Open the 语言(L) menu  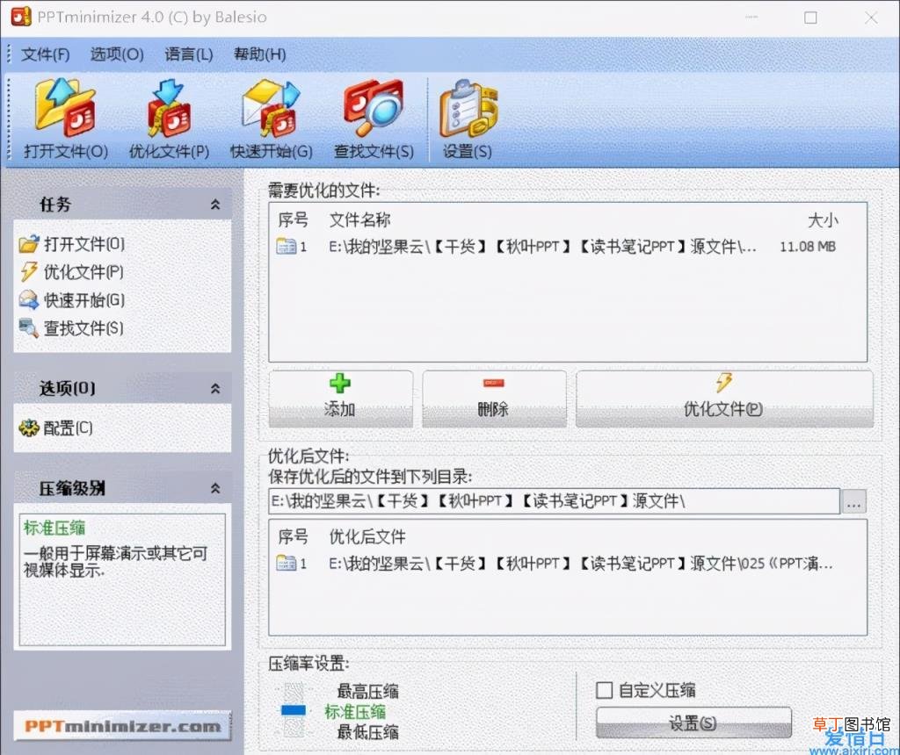[189, 54]
